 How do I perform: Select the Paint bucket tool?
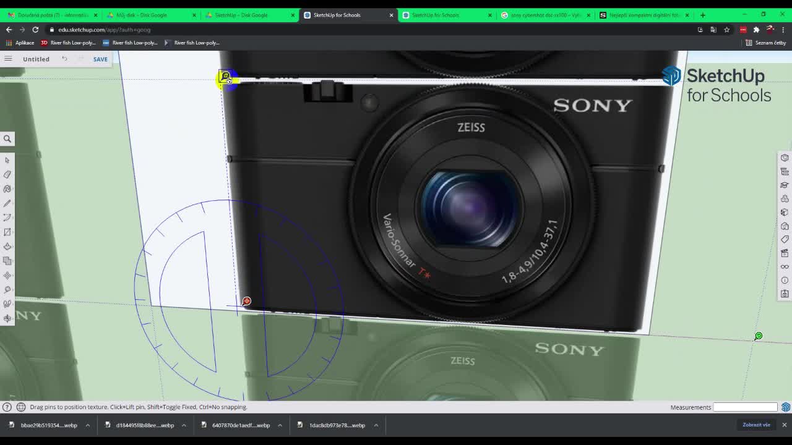coord(7,189)
